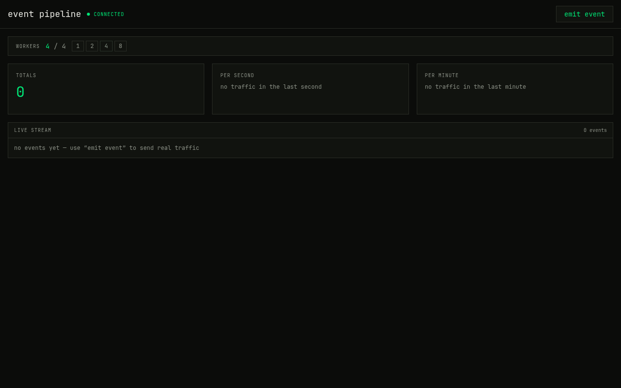Click the PER SECOND card heading
Screen dimensions: 621x388
(x=237, y=76)
